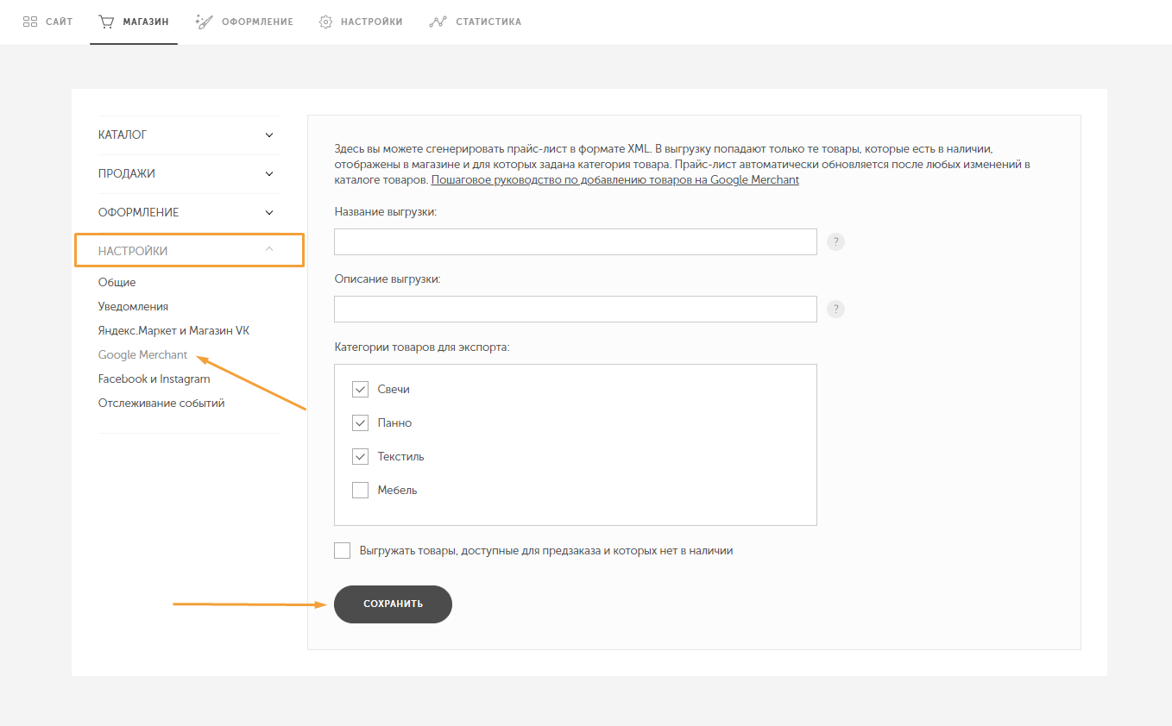
Task: Uncheck the Текстиль category checkbox
Action: tap(360, 457)
